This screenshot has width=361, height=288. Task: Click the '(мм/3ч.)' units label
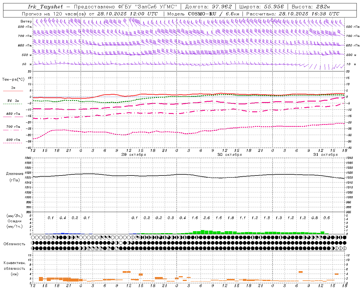[15, 216]
